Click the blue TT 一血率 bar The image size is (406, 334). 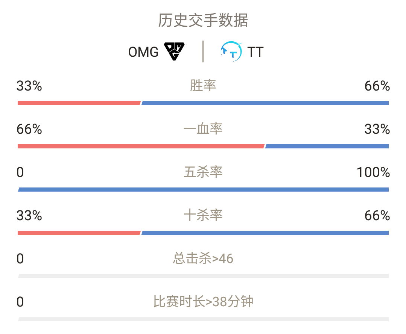(327, 146)
